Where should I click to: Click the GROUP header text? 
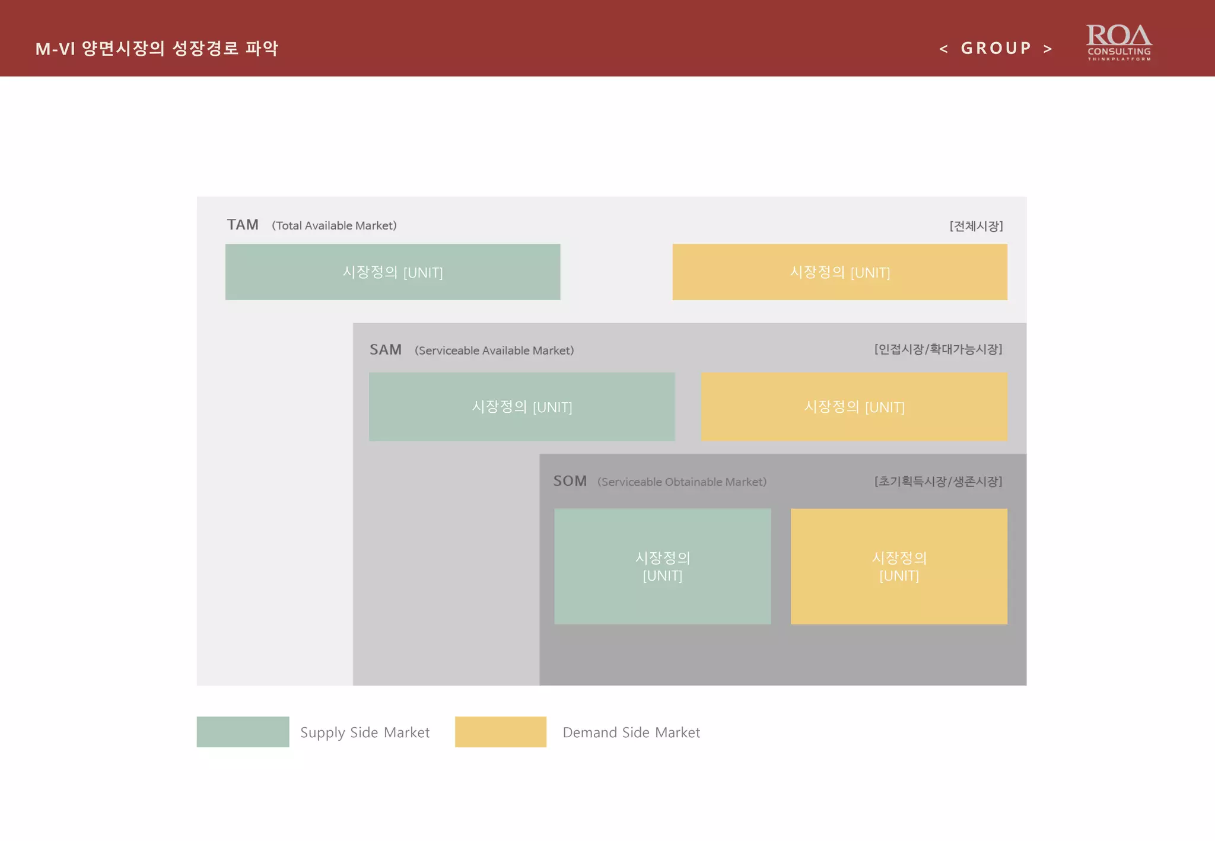click(x=996, y=48)
